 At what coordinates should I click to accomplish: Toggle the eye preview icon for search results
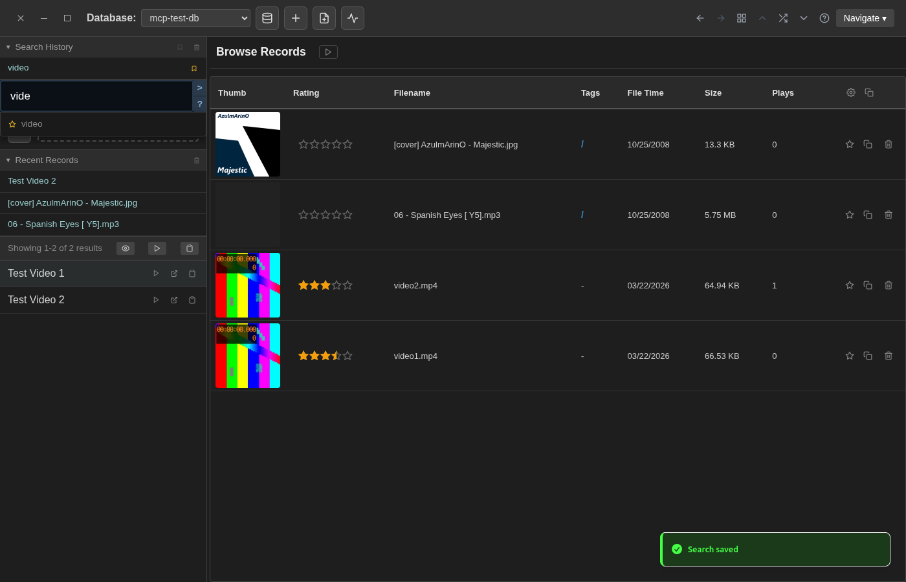tap(126, 248)
